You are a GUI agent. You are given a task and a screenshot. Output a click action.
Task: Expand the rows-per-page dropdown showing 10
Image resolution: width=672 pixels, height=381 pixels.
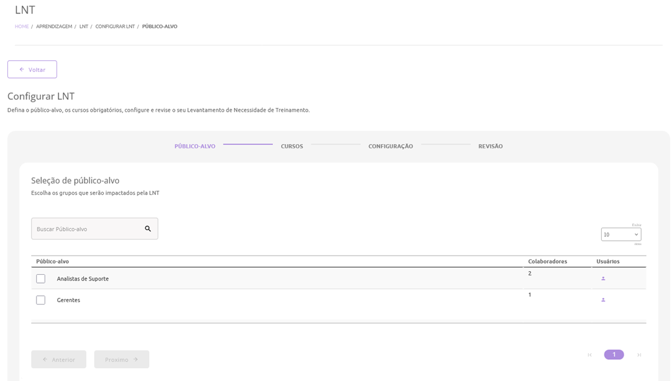pyautogui.click(x=620, y=235)
